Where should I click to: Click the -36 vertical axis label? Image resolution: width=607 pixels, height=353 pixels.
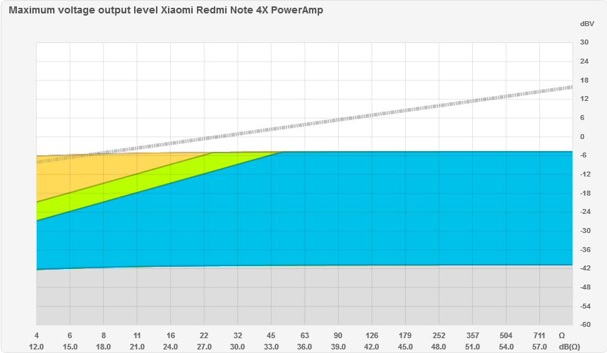585,250
